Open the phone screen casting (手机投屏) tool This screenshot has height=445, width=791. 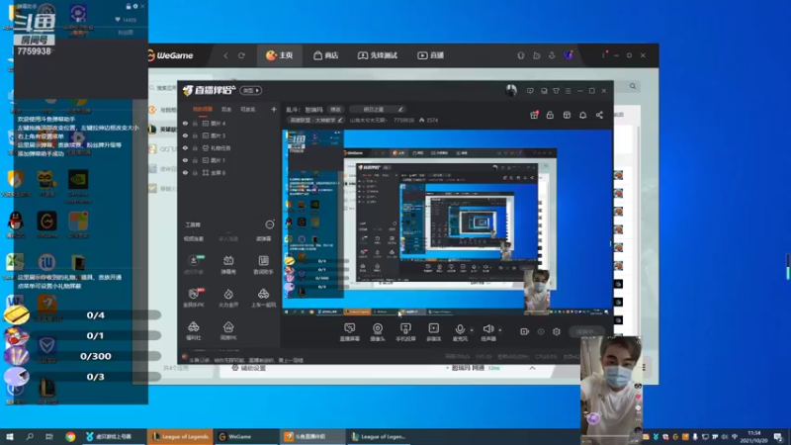coord(405,331)
